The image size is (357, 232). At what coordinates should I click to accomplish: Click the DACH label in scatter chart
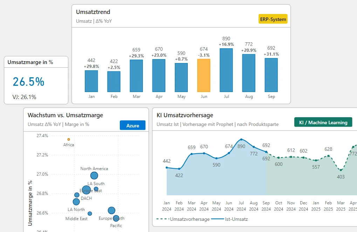86,198
